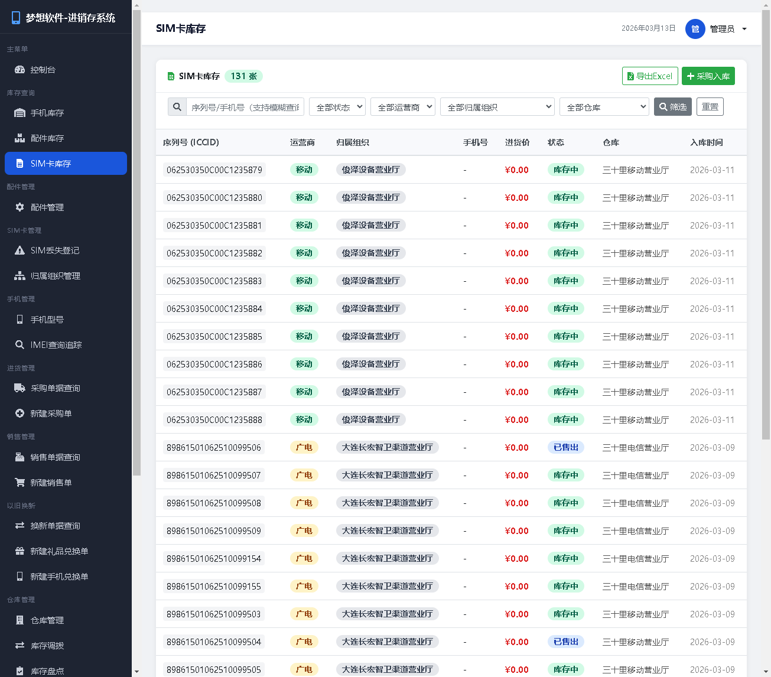Viewport: 771px width, 677px height.
Task: Click the SIM丢失登记 warning triangle icon
Action: click(x=19, y=250)
